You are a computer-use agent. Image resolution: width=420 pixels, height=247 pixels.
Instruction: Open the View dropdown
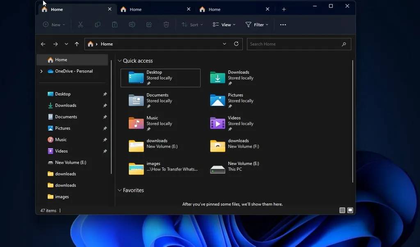[x=224, y=25]
